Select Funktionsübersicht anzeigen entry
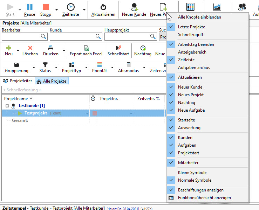Image resolution: width=259 pixels, height=210 pixels. click(x=207, y=198)
